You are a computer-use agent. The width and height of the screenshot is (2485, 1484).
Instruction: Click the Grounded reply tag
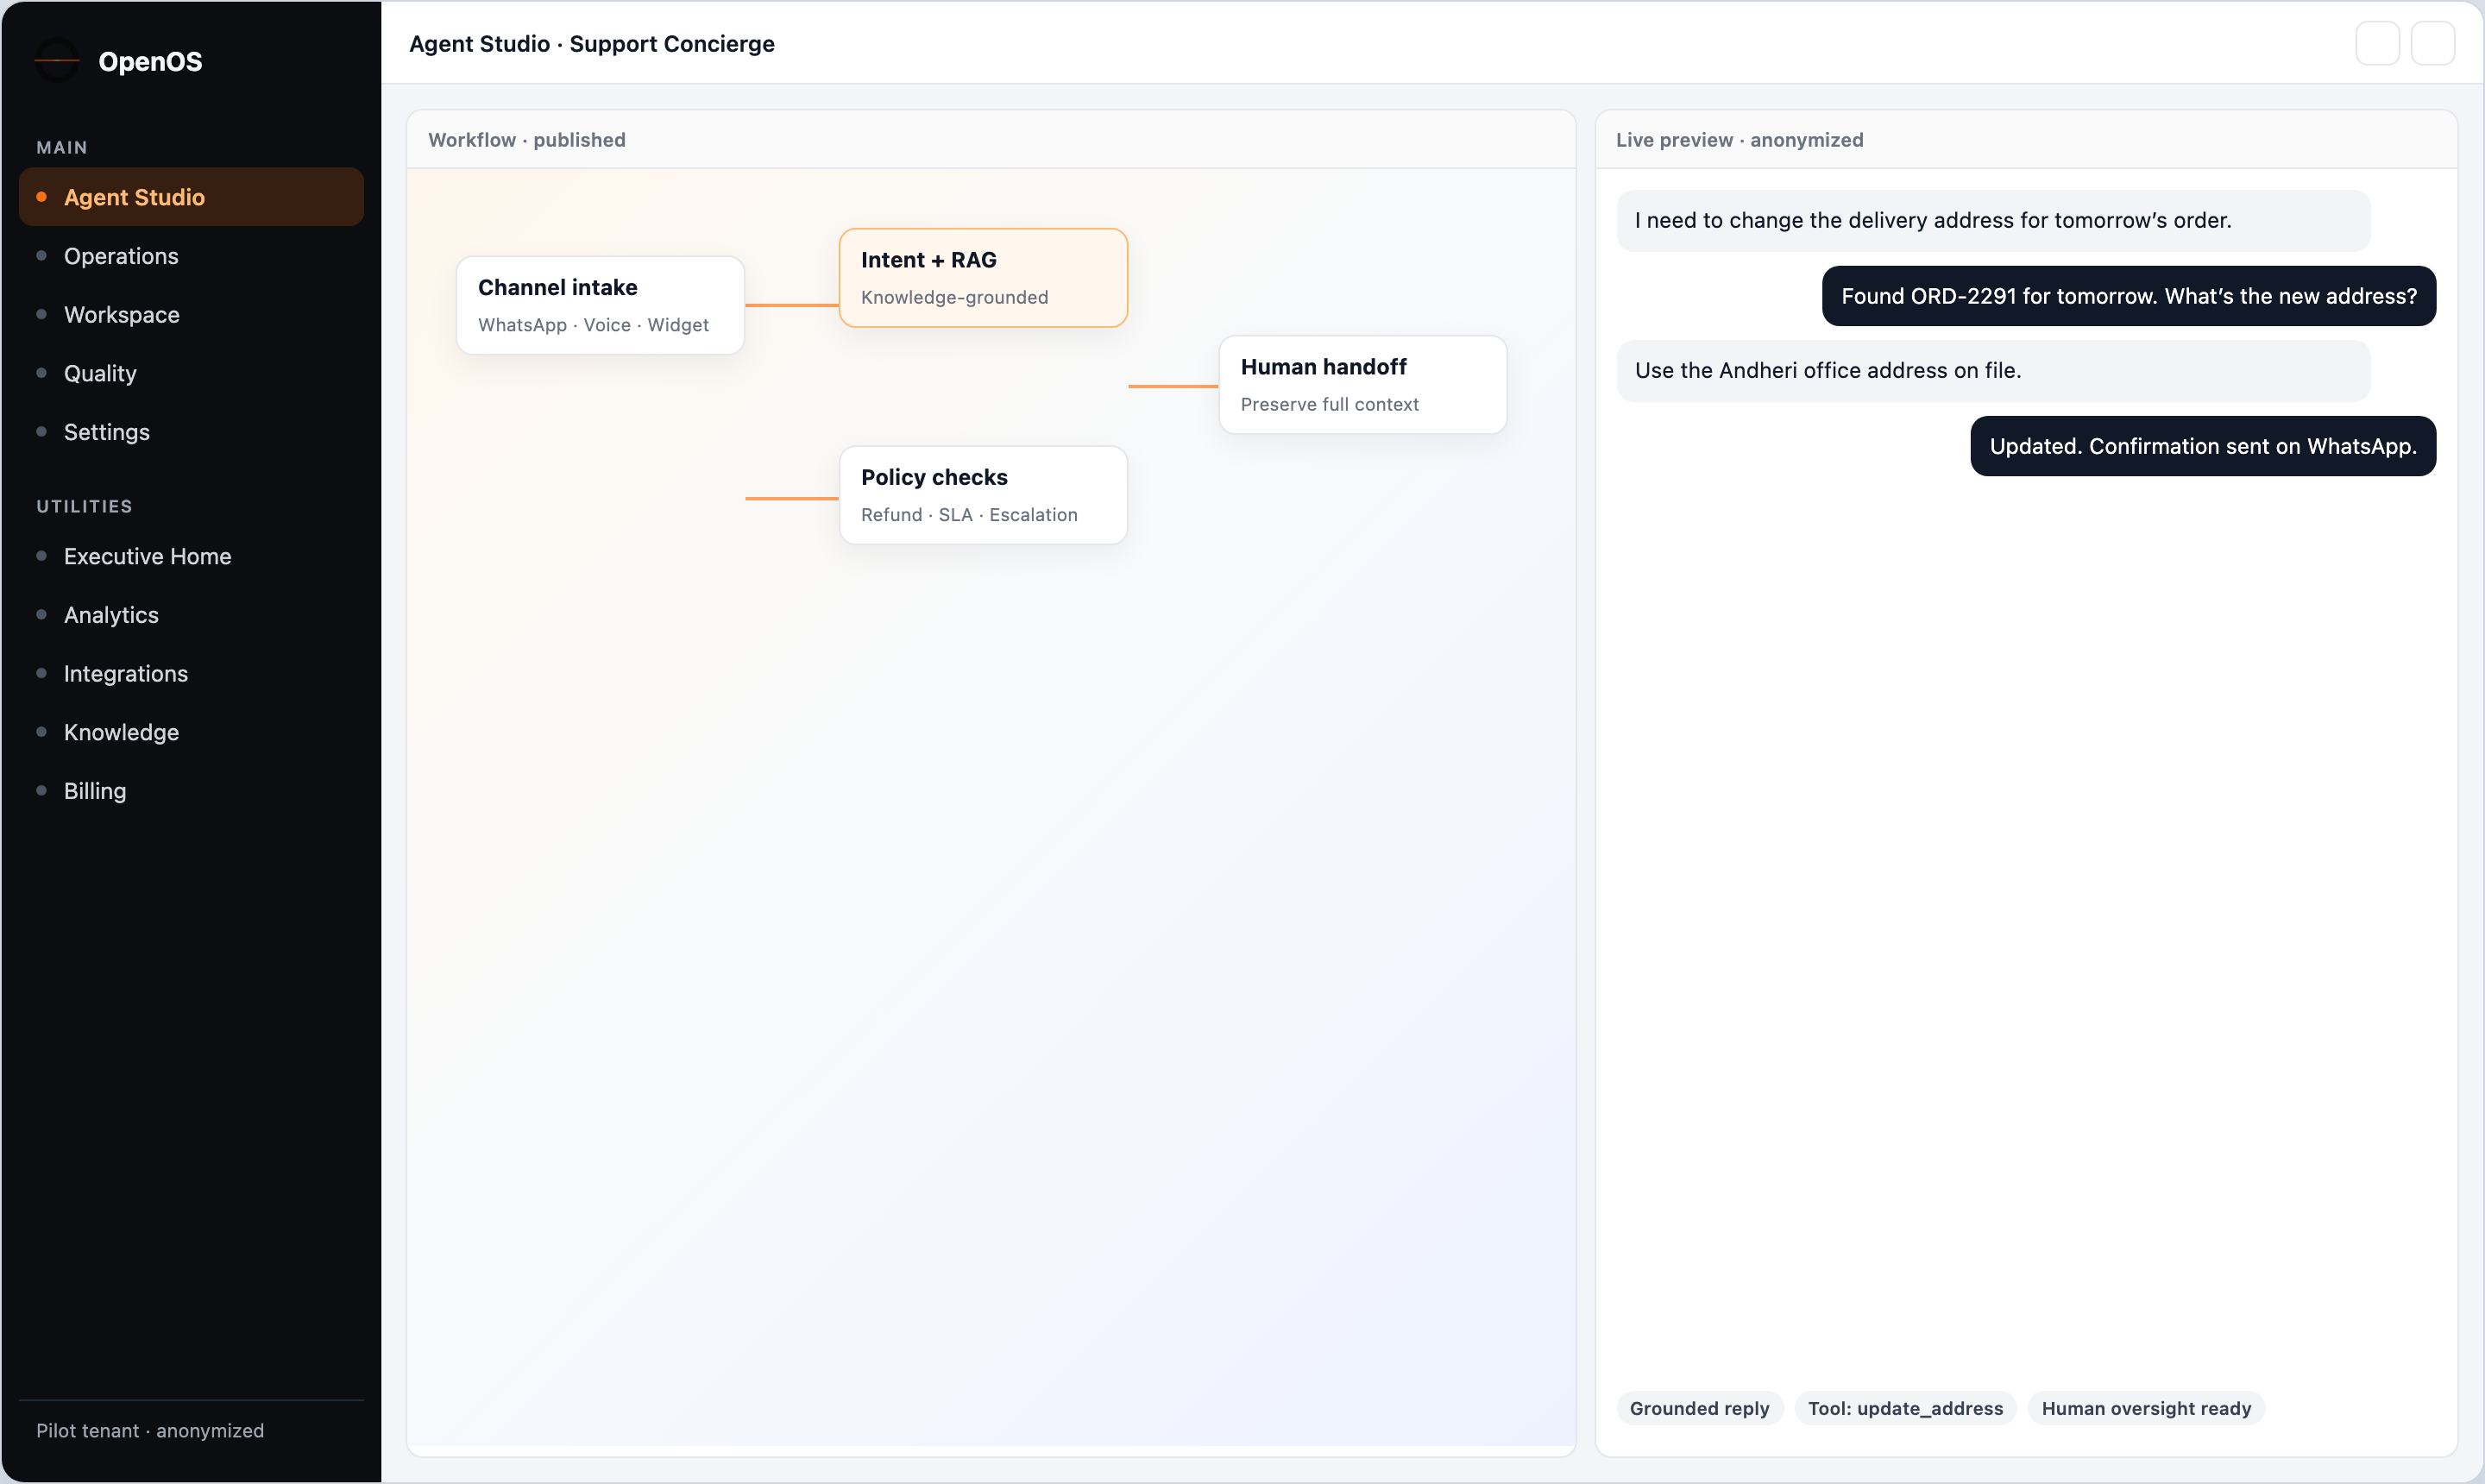[1699, 1408]
